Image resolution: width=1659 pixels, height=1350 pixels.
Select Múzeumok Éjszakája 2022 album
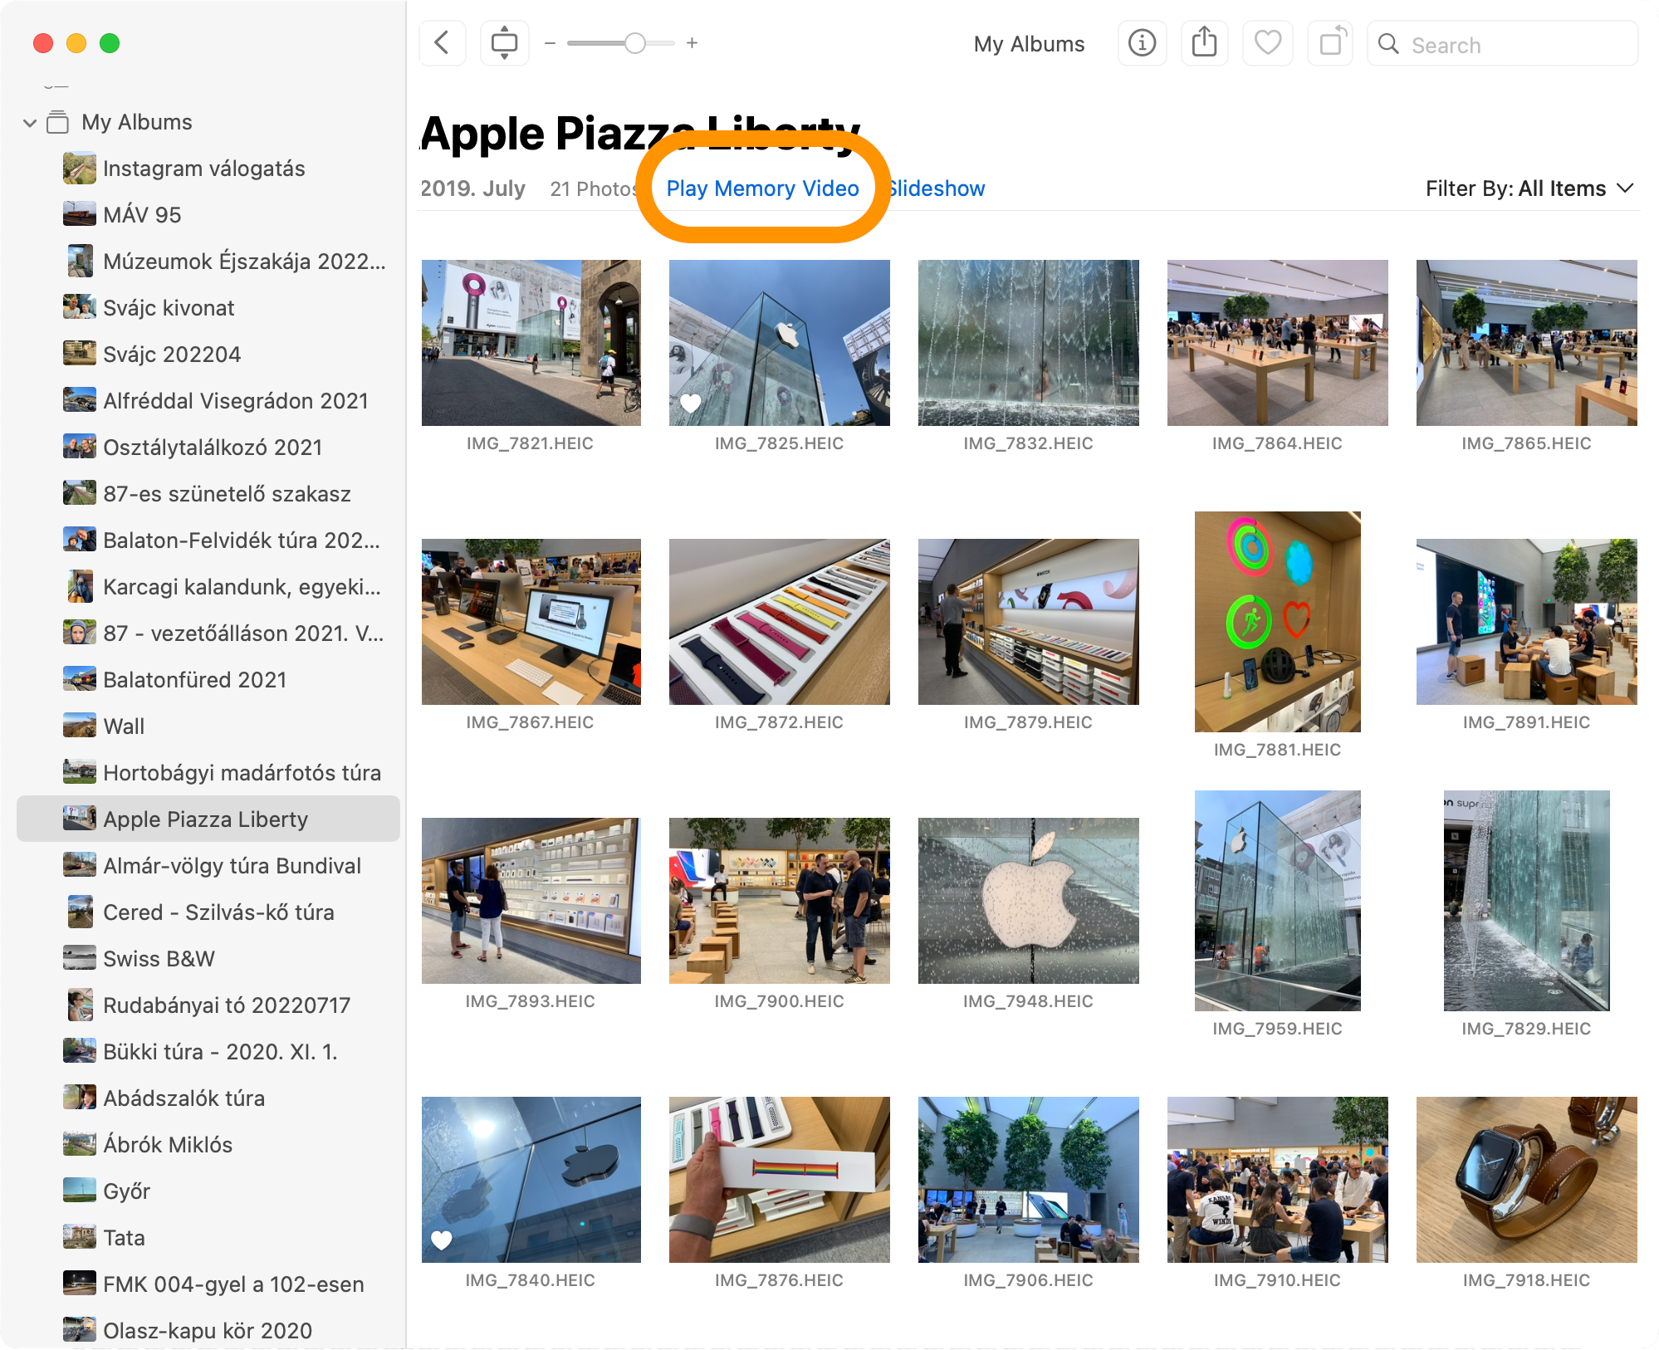[x=208, y=262]
